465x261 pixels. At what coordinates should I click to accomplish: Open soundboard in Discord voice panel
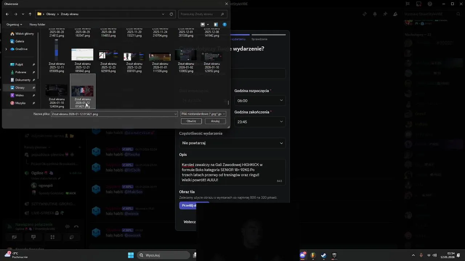[72, 237]
